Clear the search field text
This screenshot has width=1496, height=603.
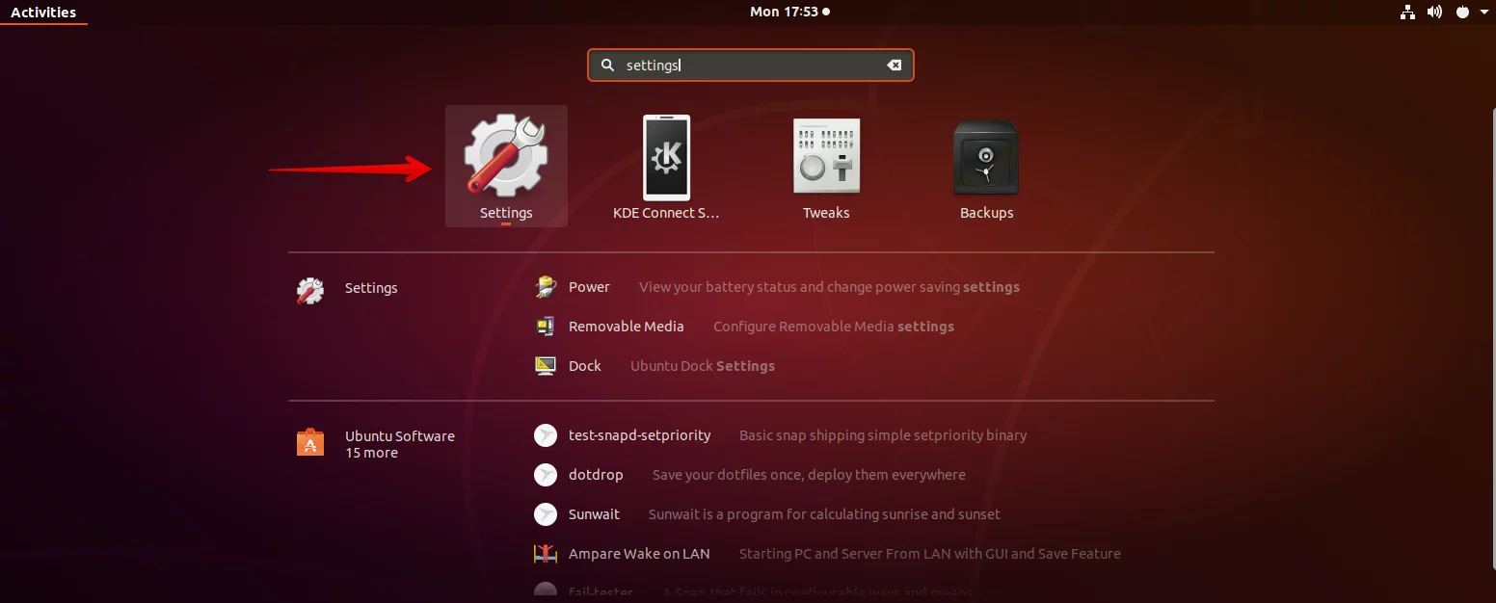pos(895,66)
